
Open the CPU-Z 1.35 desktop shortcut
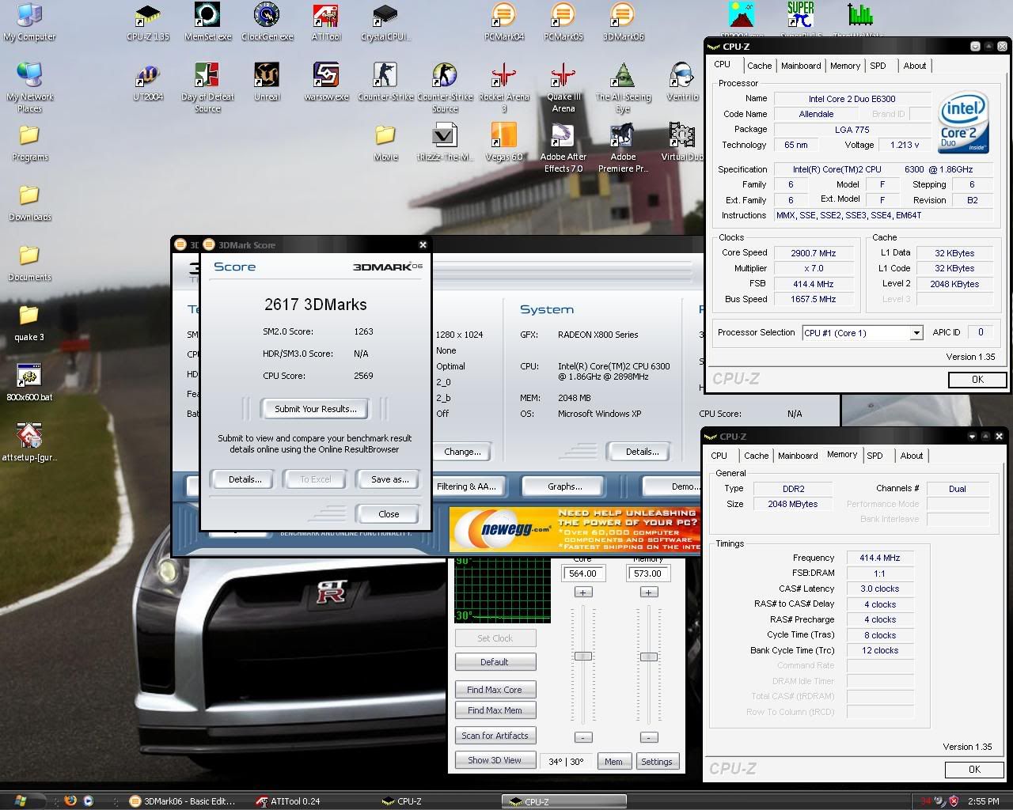pos(148,21)
